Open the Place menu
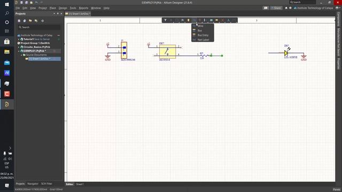The width and height of the screenshot is (342, 192). pos(53,8)
